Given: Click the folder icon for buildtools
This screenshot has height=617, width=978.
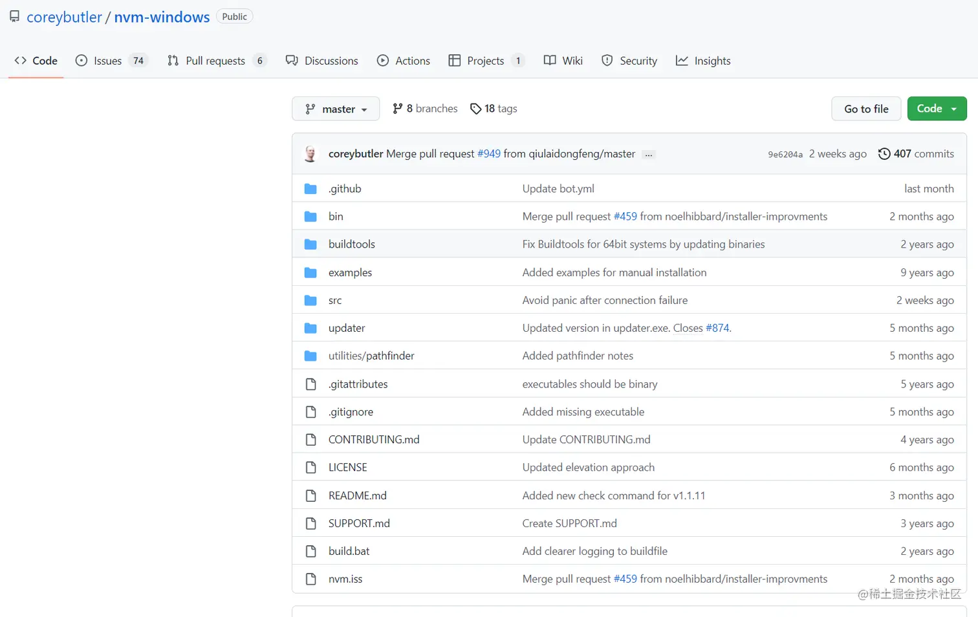Looking at the screenshot, I should click(x=310, y=244).
